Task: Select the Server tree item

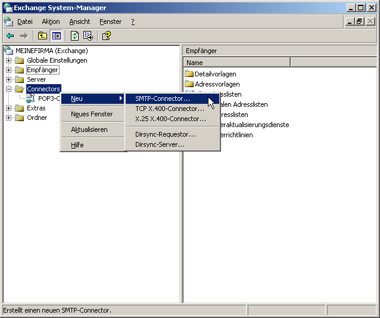Action: (36, 79)
